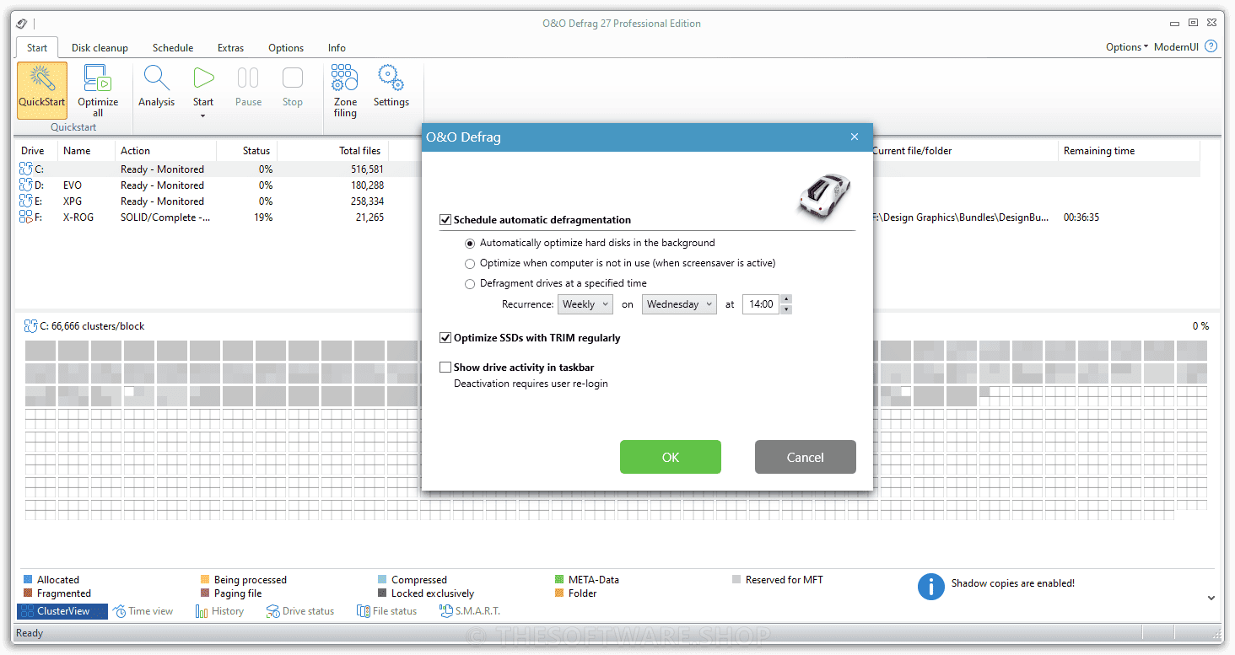
Task: Increase the time with the up stepper
Action: pyautogui.click(x=786, y=299)
